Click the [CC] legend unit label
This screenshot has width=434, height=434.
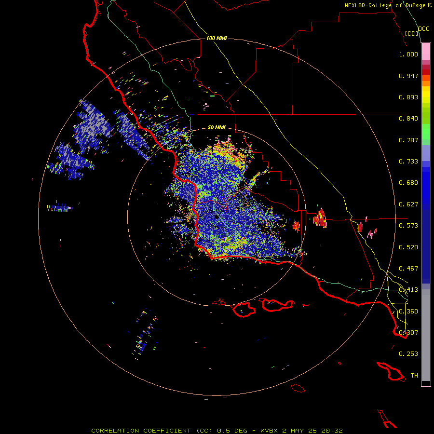[412, 33]
